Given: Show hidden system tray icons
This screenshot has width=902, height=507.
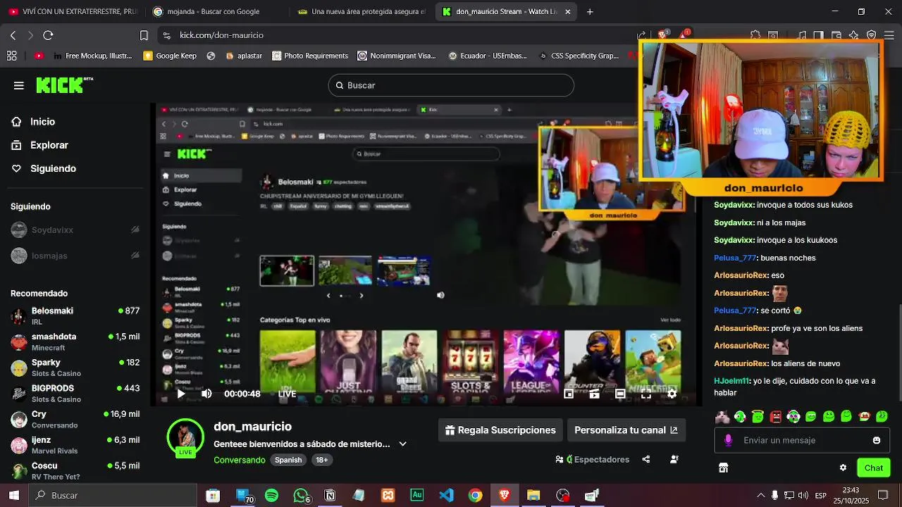Looking at the screenshot, I should (760, 496).
